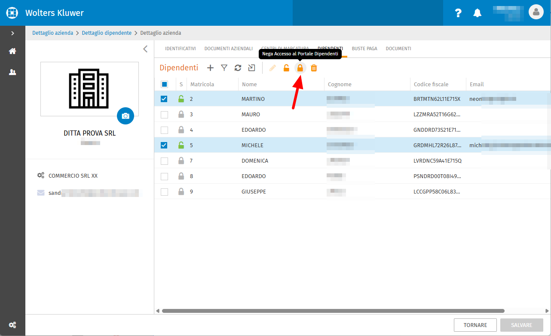The height and width of the screenshot is (336, 551).
Task: Sort by the Matricola column header
Action: tap(202, 85)
